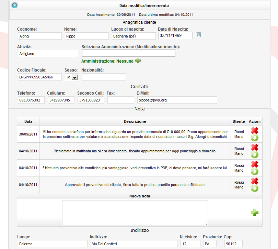Delete the note 'Effettuato preventivo'
This screenshot has width=278, height=249.
[255, 164]
